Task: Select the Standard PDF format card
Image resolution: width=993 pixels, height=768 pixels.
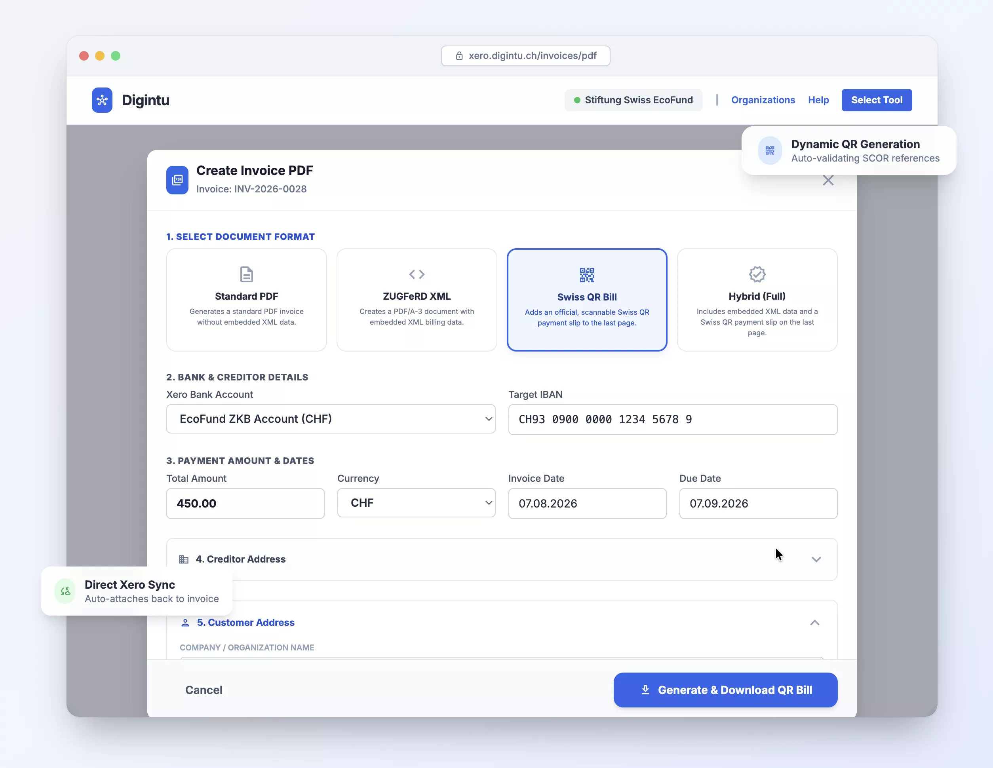Action: (x=246, y=300)
